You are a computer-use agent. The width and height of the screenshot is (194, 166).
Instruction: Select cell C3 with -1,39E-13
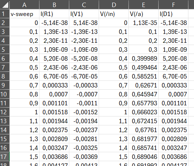point(84,32)
